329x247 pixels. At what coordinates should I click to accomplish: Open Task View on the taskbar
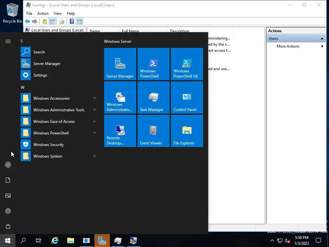pyautogui.click(x=39, y=241)
